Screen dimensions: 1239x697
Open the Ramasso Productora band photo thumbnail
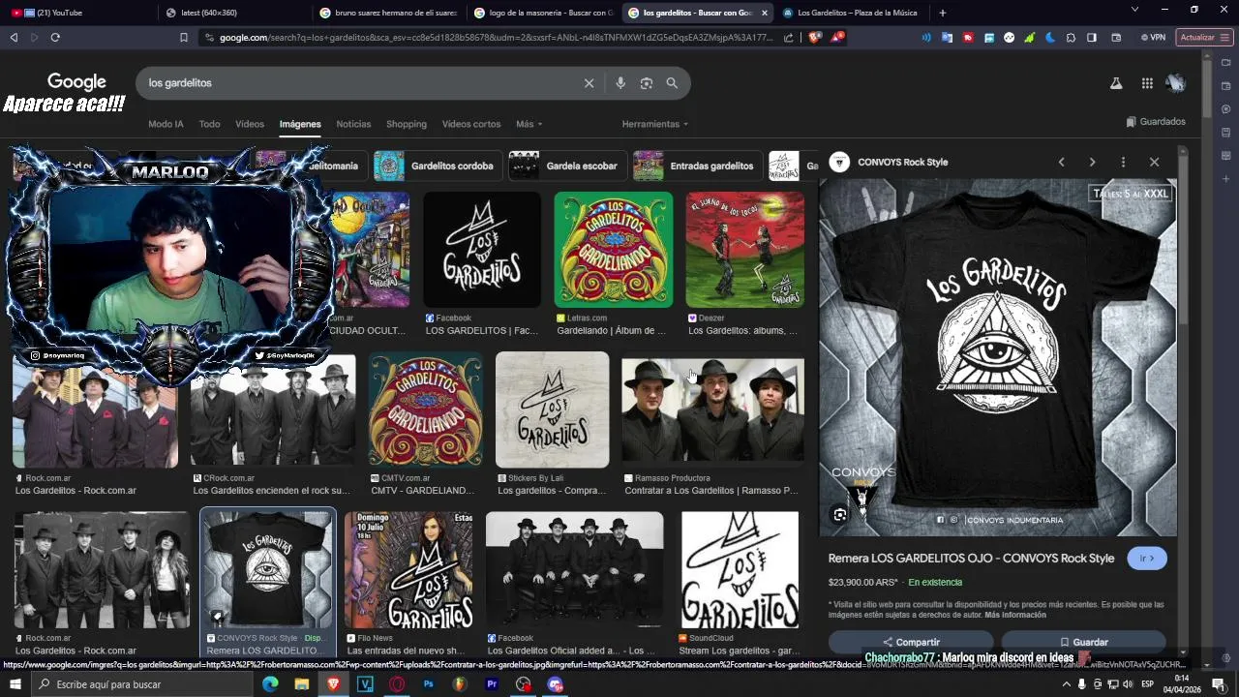tap(712, 409)
